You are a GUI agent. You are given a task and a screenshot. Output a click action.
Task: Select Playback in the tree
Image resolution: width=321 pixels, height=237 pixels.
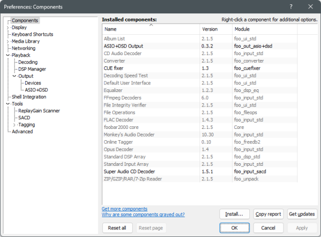pos(21,55)
